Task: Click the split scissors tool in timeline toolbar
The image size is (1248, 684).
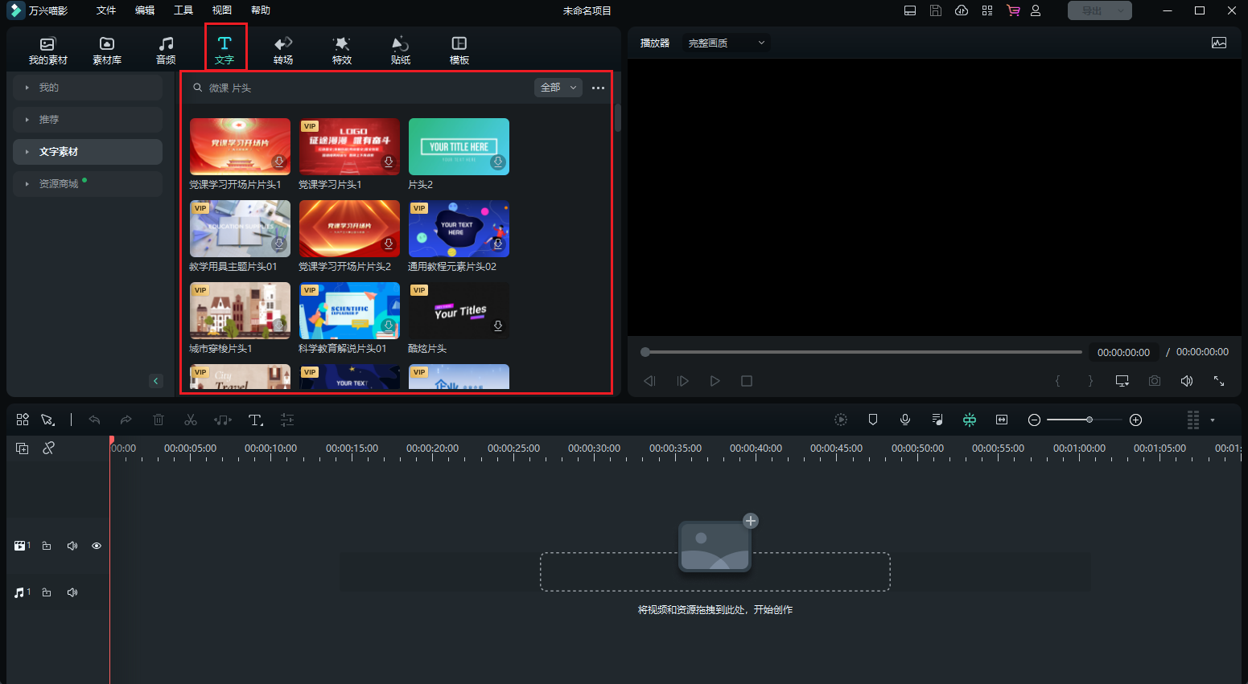Action: (x=191, y=420)
